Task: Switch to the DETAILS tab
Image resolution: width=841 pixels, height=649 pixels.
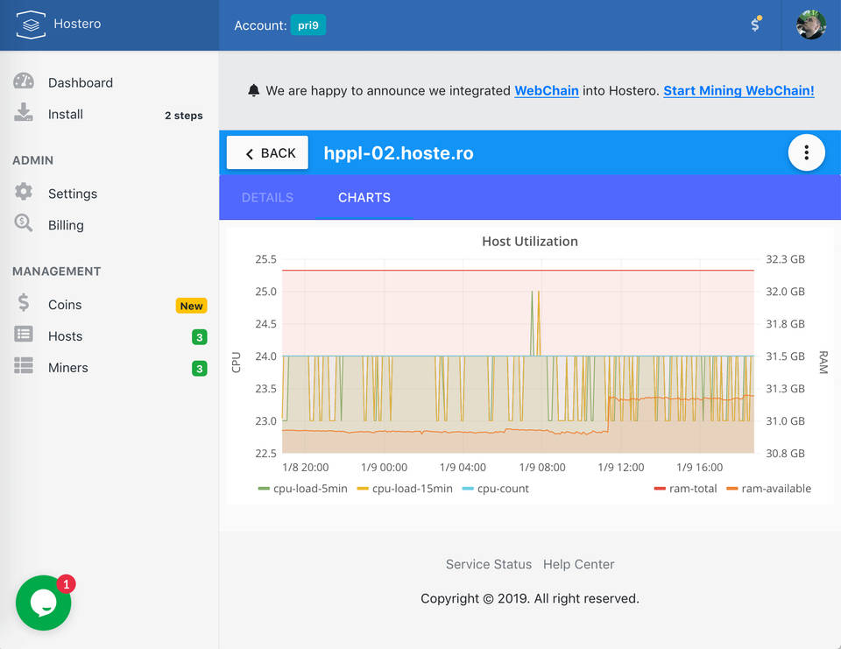Action: (x=267, y=197)
